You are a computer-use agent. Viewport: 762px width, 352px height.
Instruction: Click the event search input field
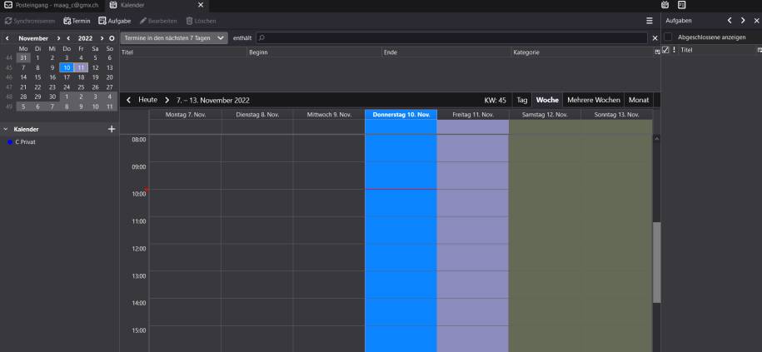tap(452, 38)
